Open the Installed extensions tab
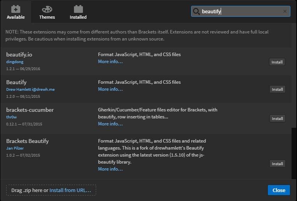 tap(78, 12)
